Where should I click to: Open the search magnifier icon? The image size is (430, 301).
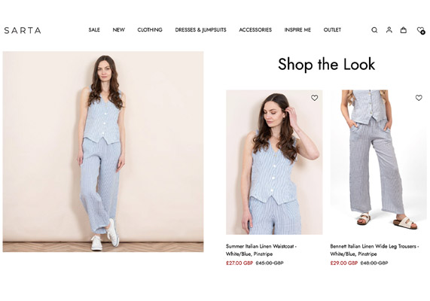(374, 30)
